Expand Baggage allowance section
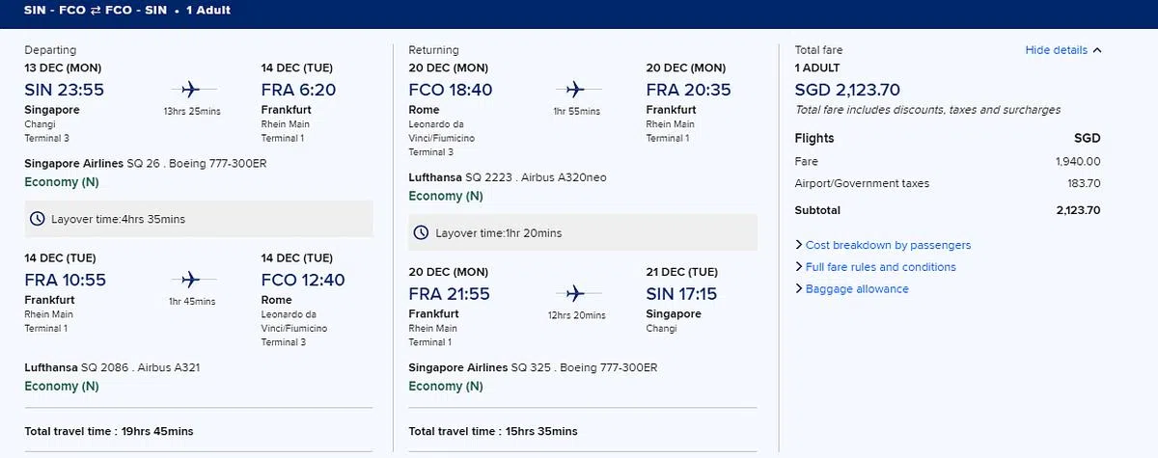Viewport: 1158px width, 458px height. pyautogui.click(x=857, y=289)
